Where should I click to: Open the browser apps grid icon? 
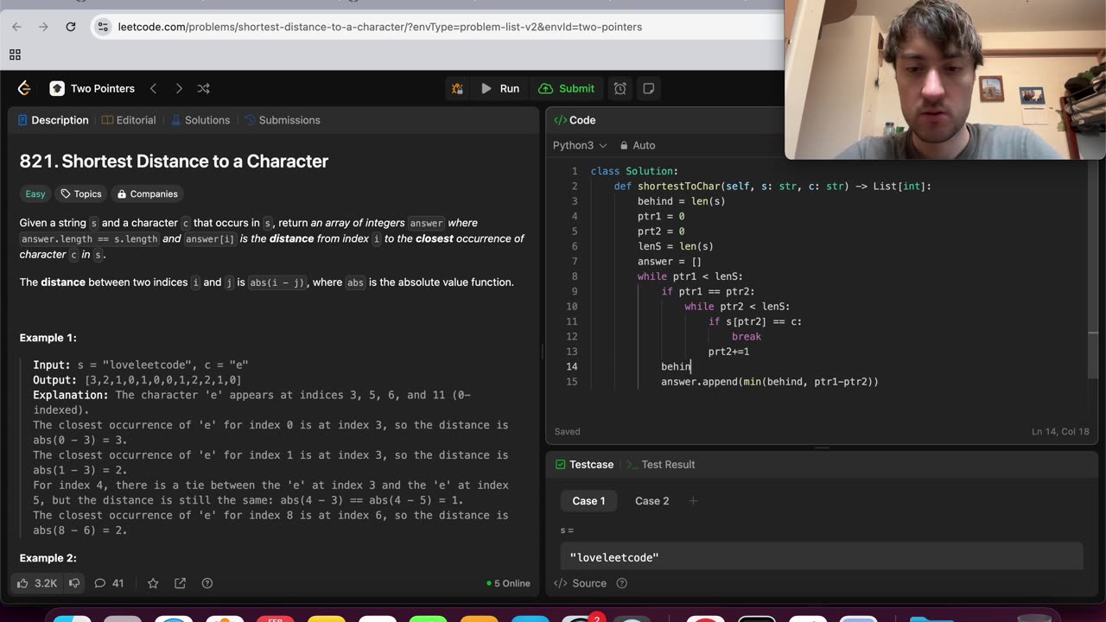[x=15, y=54]
